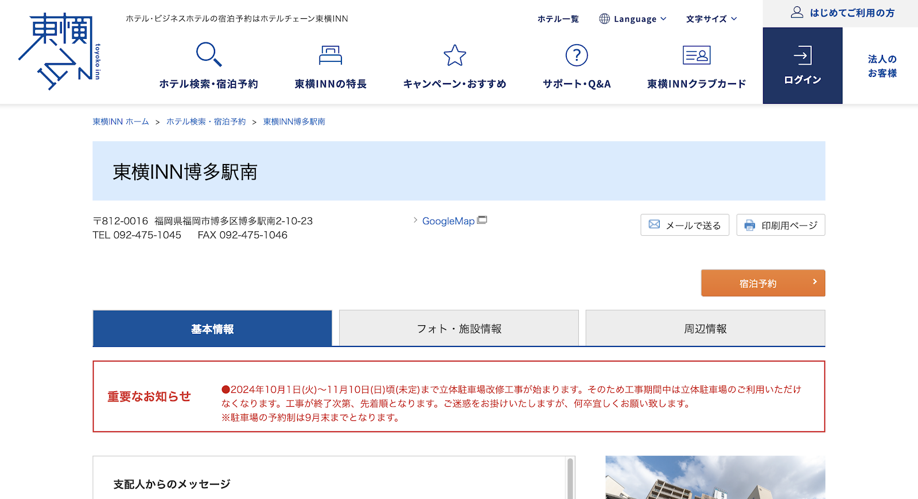Expand the 文字サイズ chevron arrow

pyautogui.click(x=734, y=19)
